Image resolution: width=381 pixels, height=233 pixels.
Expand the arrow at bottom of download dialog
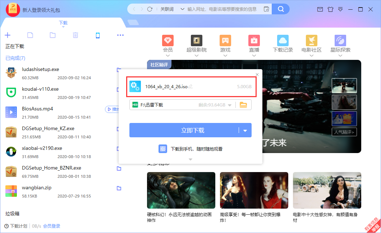[190, 160]
